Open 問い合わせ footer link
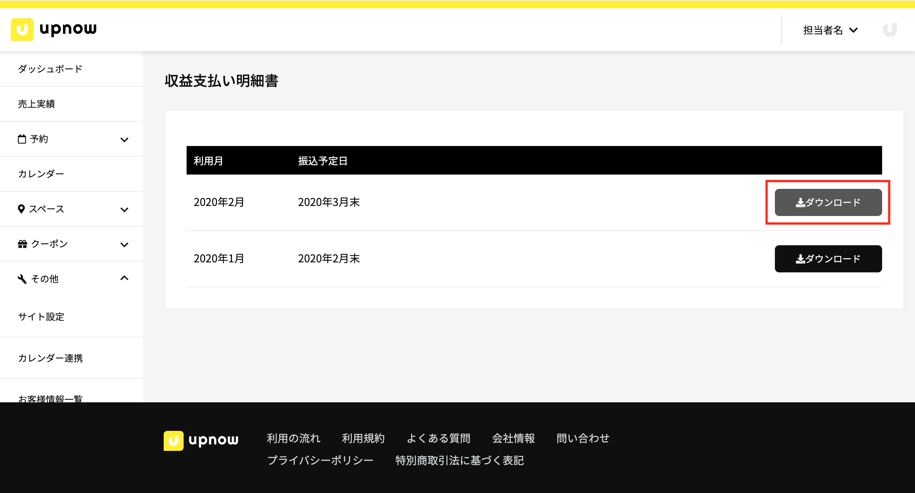This screenshot has width=915, height=493. click(x=583, y=438)
